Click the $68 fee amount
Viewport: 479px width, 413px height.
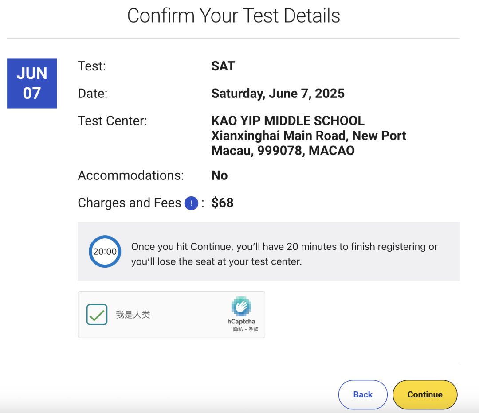pyautogui.click(x=222, y=203)
